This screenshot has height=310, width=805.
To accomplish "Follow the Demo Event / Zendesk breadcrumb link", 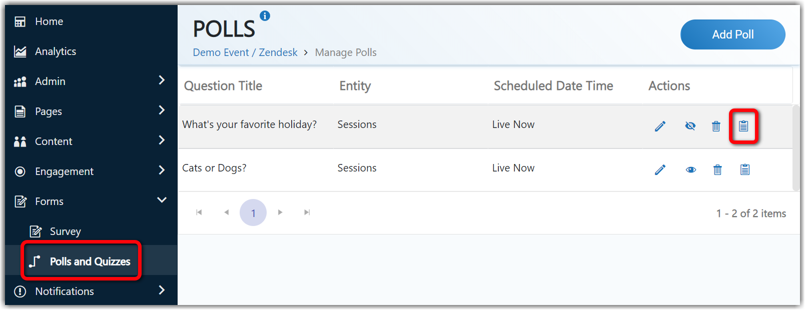I will click(x=245, y=52).
